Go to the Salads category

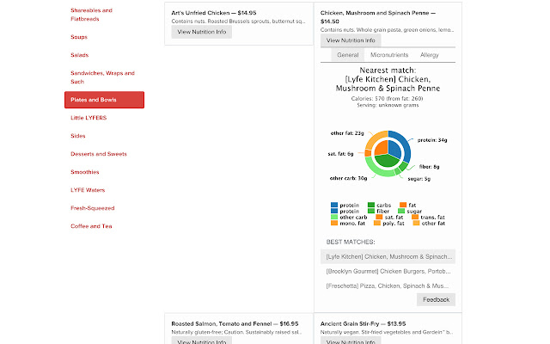[x=80, y=55]
